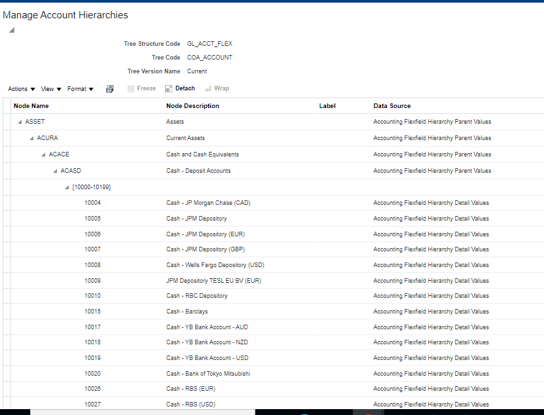Image resolution: width=544 pixels, height=415 pixels.
Task: Collapse the ACASD deposit accounts node
Action: (x=54, y=170)
